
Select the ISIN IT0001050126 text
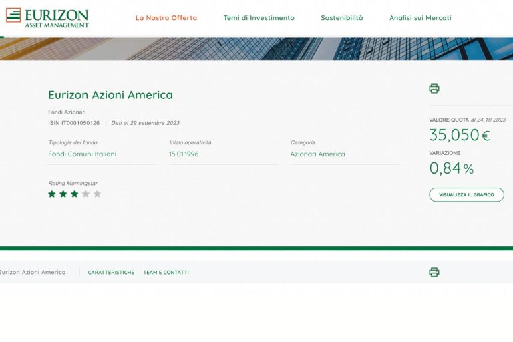point(74,123)
